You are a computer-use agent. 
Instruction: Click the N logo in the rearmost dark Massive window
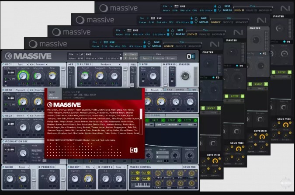pos(285,8)
